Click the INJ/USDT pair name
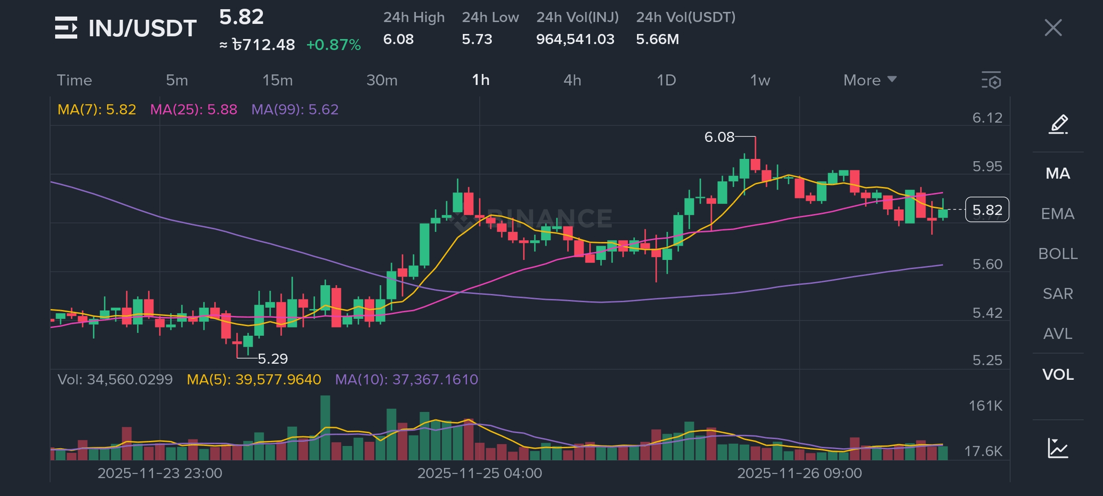The height and width of the screenshot is (496, 1103). click(142, 28)
